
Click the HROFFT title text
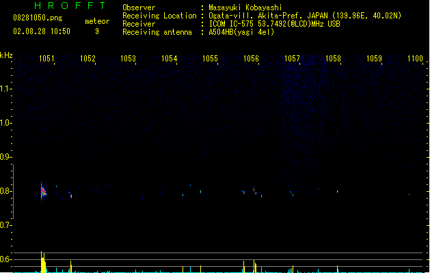pos(70,5)
